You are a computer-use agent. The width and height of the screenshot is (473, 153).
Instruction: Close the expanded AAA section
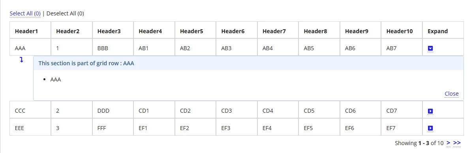(x=452, y=94)
